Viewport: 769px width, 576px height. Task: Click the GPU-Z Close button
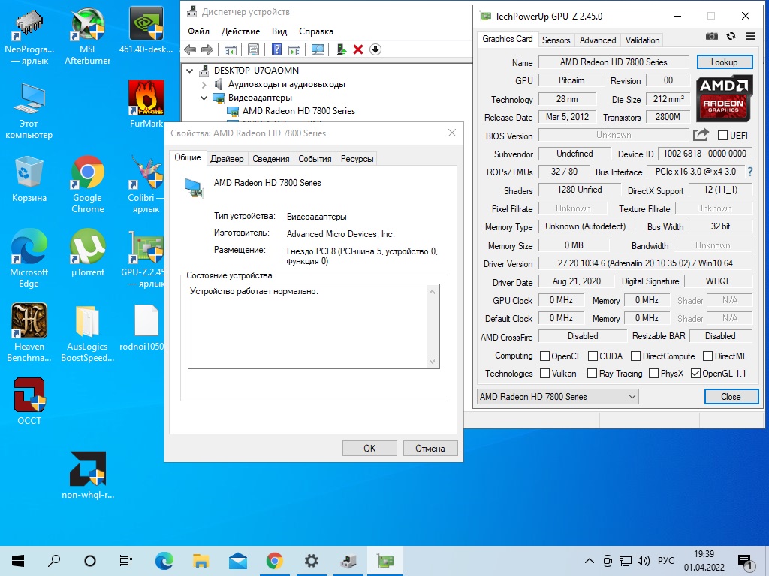click(x=731, y=396)
